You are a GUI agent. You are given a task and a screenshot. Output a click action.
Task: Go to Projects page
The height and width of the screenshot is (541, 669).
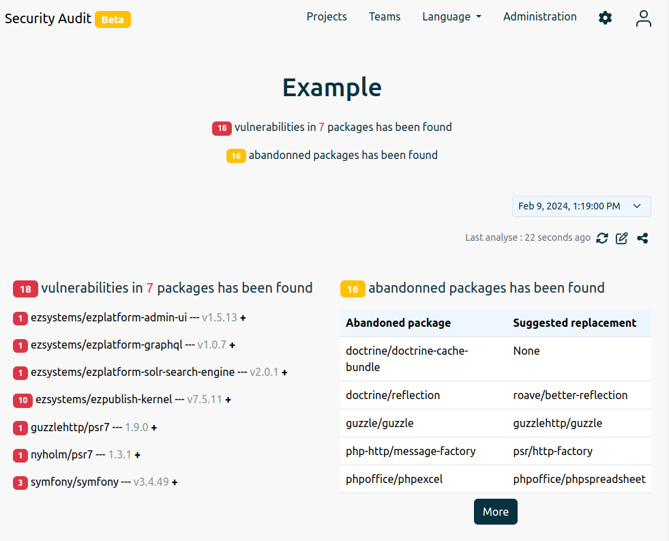[327, 16]
